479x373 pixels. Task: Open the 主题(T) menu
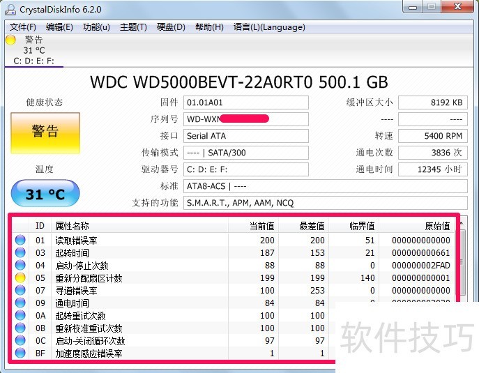133,27
